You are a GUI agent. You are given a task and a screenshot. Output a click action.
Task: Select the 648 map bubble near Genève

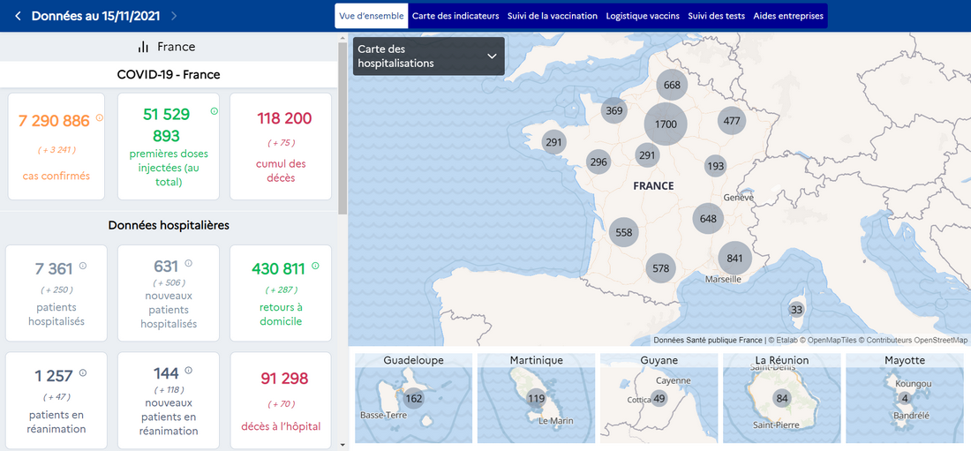tap(708, 218)
